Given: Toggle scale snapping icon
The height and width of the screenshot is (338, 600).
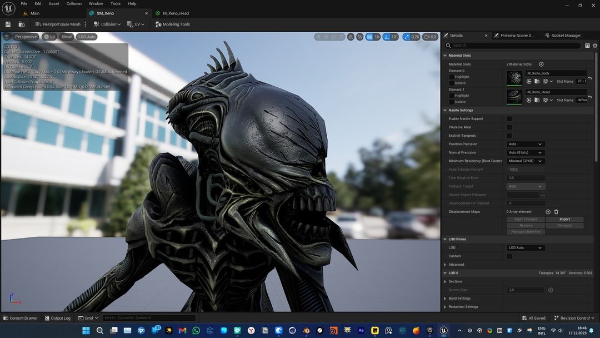Looking at the screenshot, I should tap(406, 37).
